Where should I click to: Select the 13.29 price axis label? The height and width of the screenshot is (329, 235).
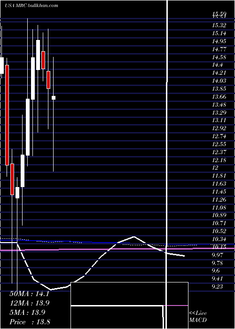[x=219, y=113]
